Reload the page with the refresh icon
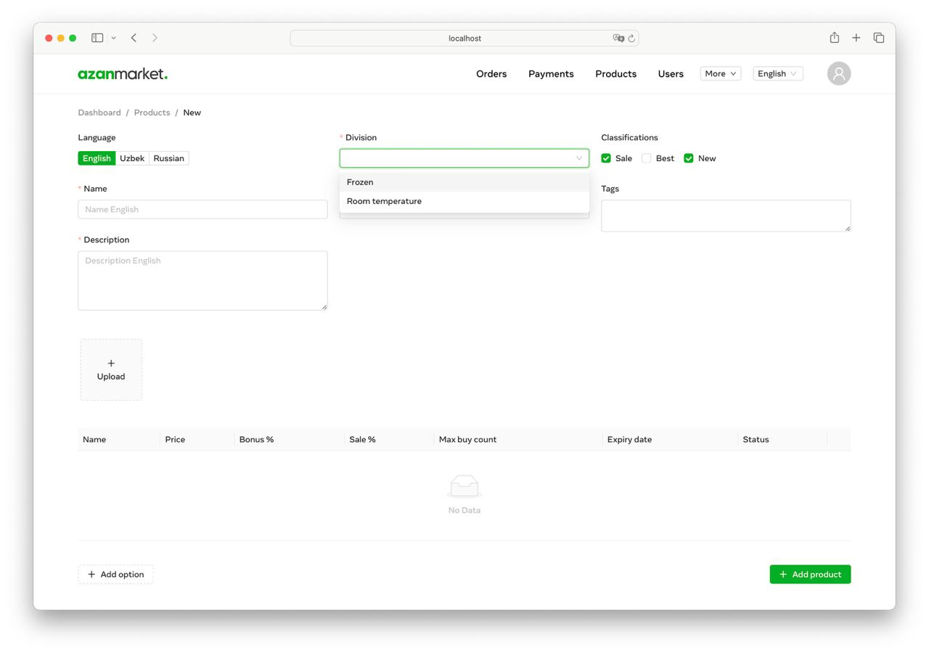The image size is (929, 654). tap(631, 38)
